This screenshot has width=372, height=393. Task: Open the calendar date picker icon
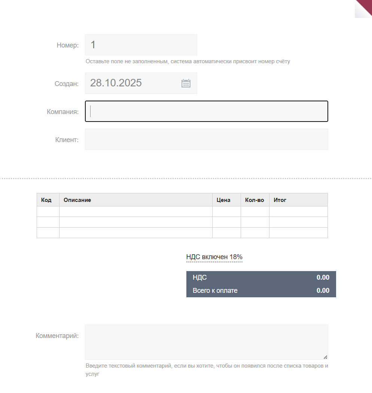[186, 83]
